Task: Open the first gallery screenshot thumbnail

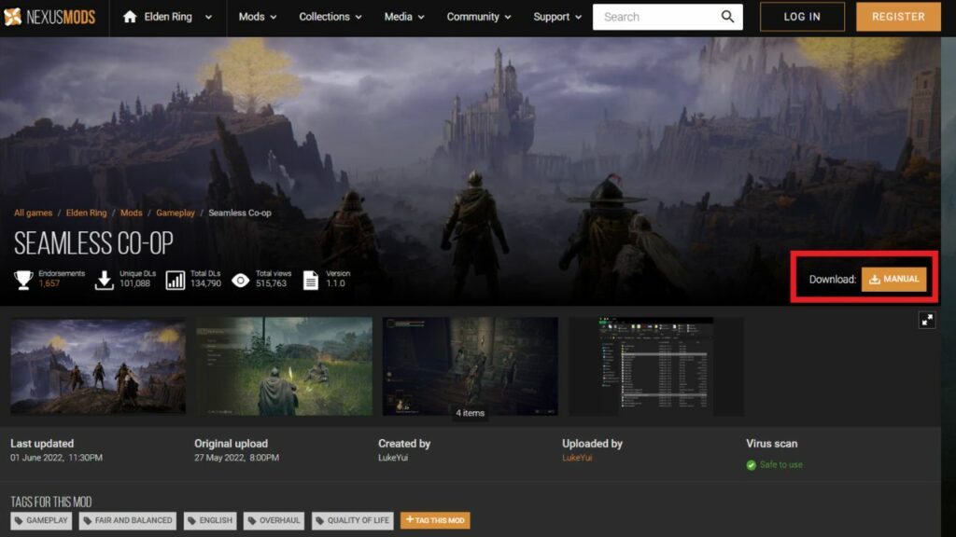Action: pyautogui.click(x=98, y=366)
